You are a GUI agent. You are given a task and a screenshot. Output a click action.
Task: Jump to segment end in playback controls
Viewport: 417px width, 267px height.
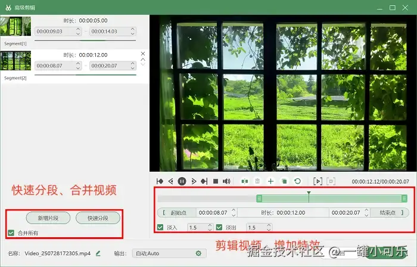(x=204, y=181)
